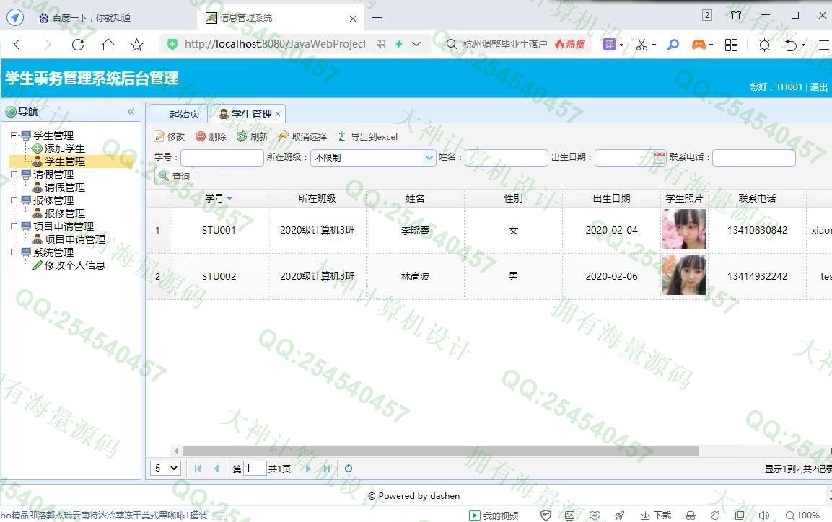
Task: Click the scissors screenshot tool icon
Action: pyautogui.click(x=641, y=45)
